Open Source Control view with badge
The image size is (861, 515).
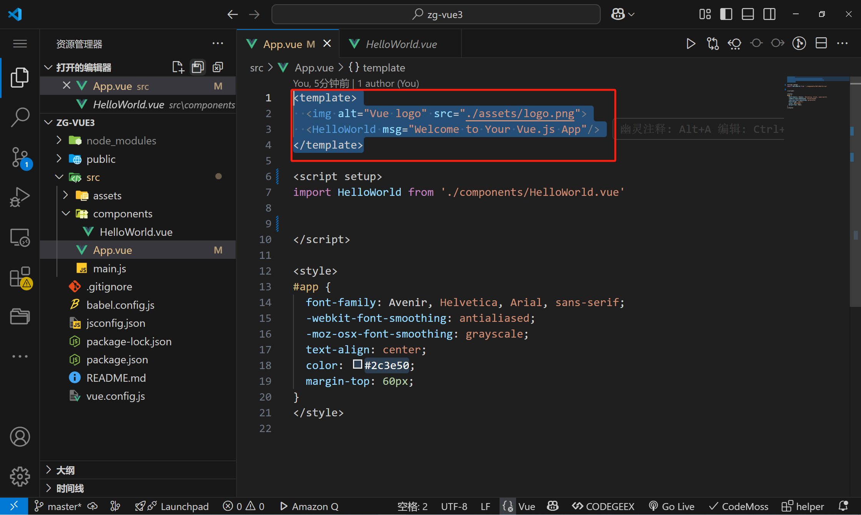point(20,157)
